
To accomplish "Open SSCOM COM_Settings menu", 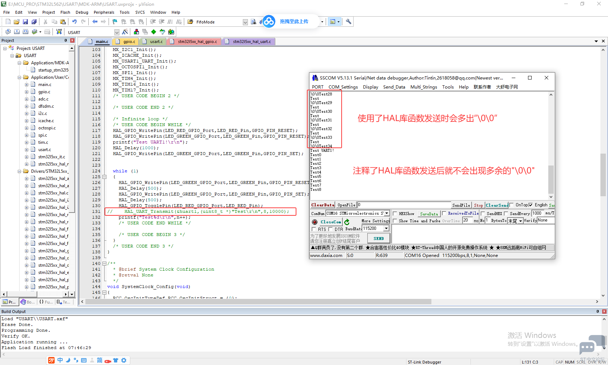I will tap(343, 87).
